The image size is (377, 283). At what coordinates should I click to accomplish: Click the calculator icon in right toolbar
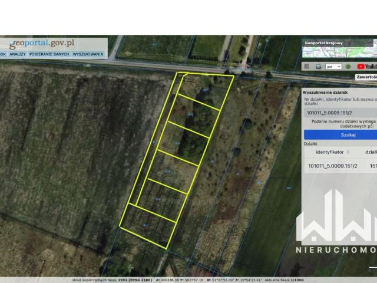pos(307,67)
